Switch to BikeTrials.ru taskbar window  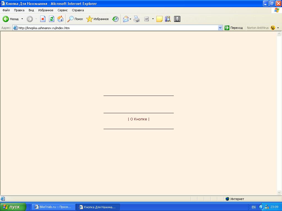coord(53,207)
